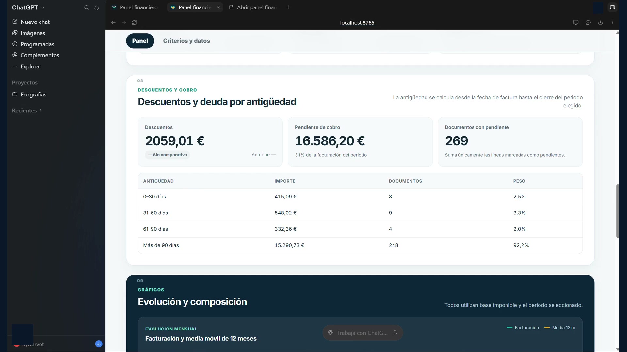
Task: Click the Sin comparativa badge
Action: pos(167,155)
